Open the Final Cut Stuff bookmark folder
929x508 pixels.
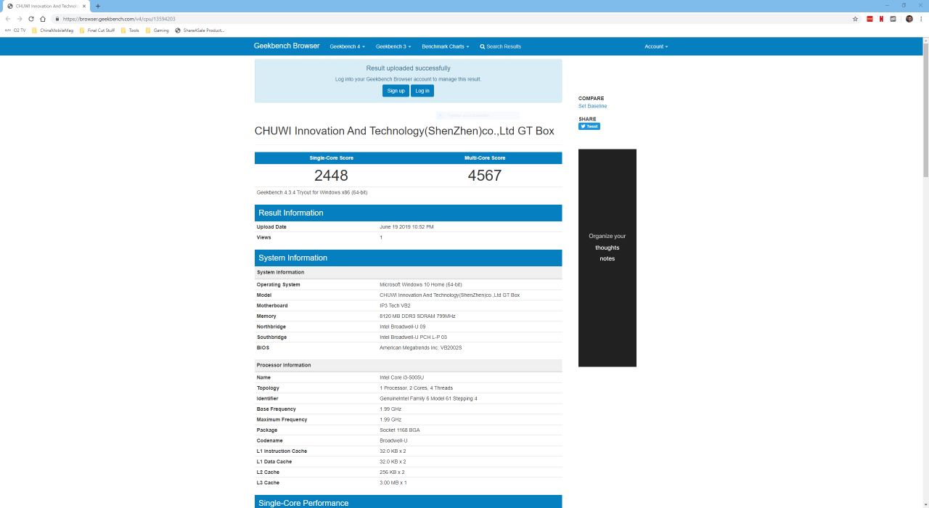97,30
